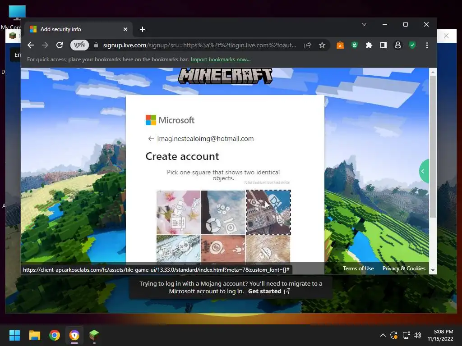
Task: Close the Add security info tab
Action: click(x=125, y=29)
